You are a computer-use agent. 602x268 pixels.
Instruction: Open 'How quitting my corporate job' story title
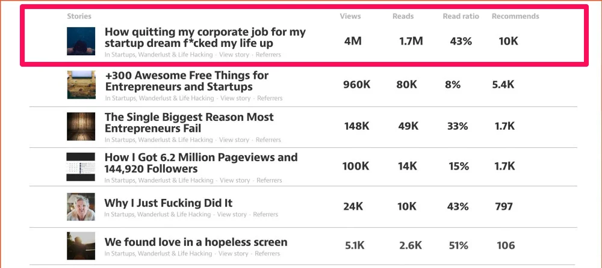[205, 37]
